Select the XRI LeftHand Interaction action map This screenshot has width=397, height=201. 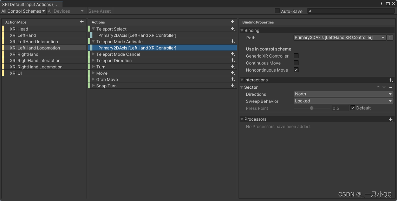44,41
